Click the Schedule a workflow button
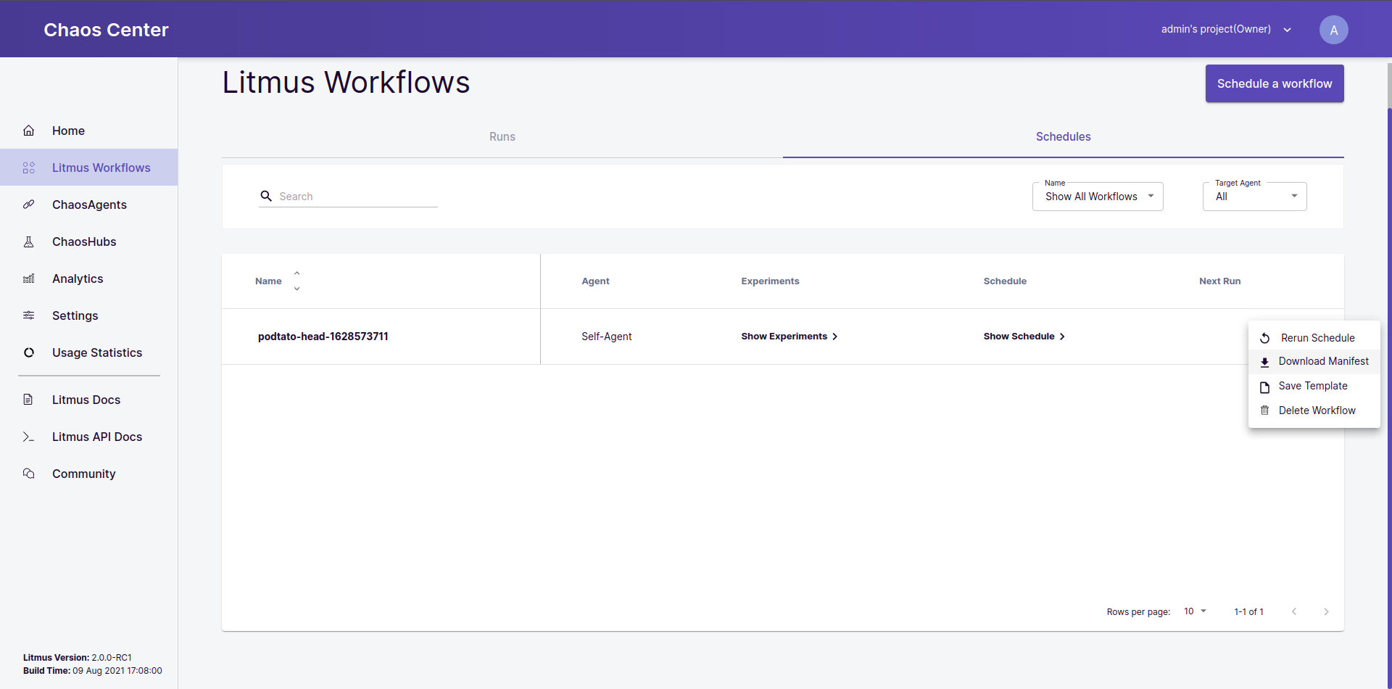Image resolution: width=1392 pixels, height=689 pixels. coord(1274,83)
